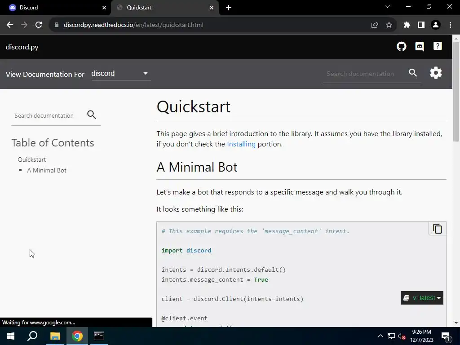
Task: Expand the 'v: latest' version menu
Action: pyautogui.click(x=422, y=298)
